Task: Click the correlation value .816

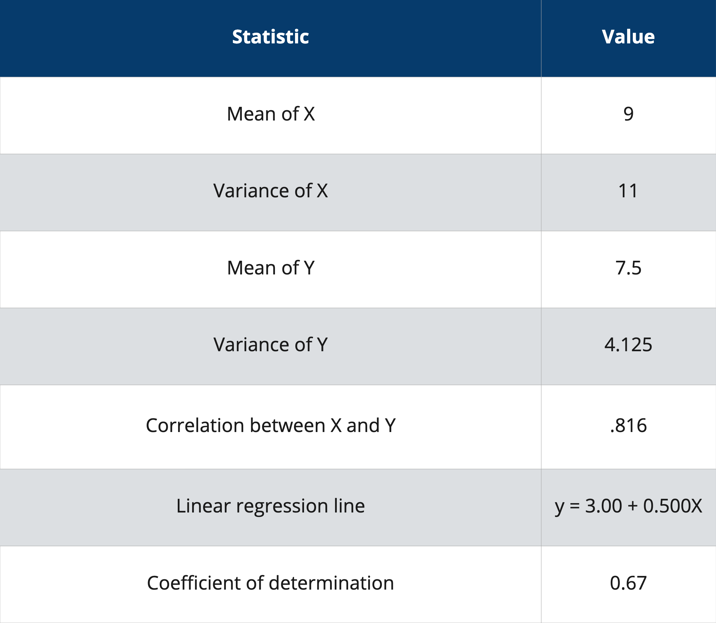Action: pos(628,426)
